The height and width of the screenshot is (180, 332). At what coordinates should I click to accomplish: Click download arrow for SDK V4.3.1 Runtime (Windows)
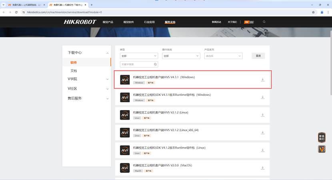pyautogui.click(x=262, y=97)
